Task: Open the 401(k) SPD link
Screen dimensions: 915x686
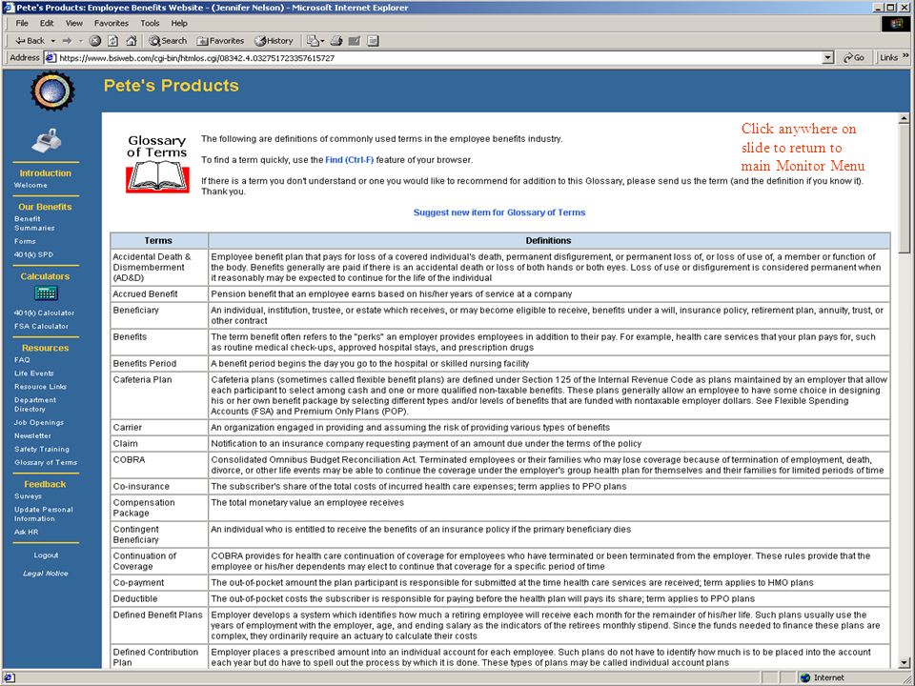Action: click(34, 254)
